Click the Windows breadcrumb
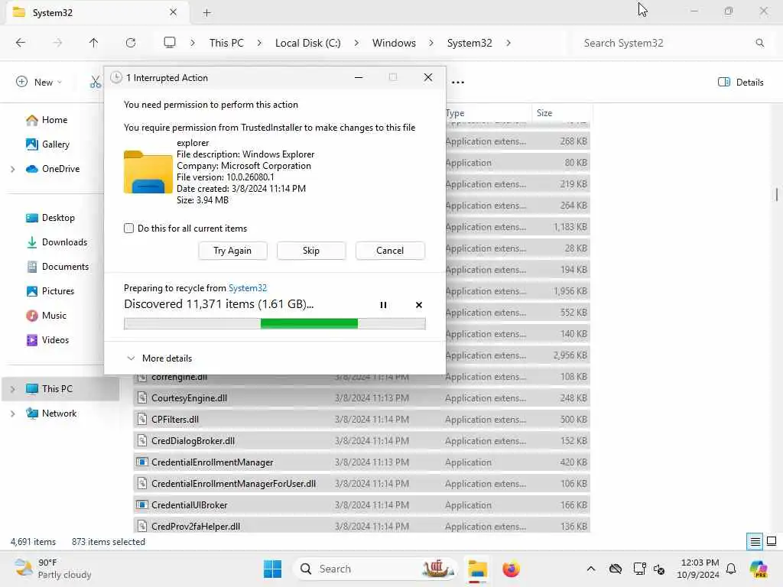Viewport: 783px width, 587px height. coord(394,43)
